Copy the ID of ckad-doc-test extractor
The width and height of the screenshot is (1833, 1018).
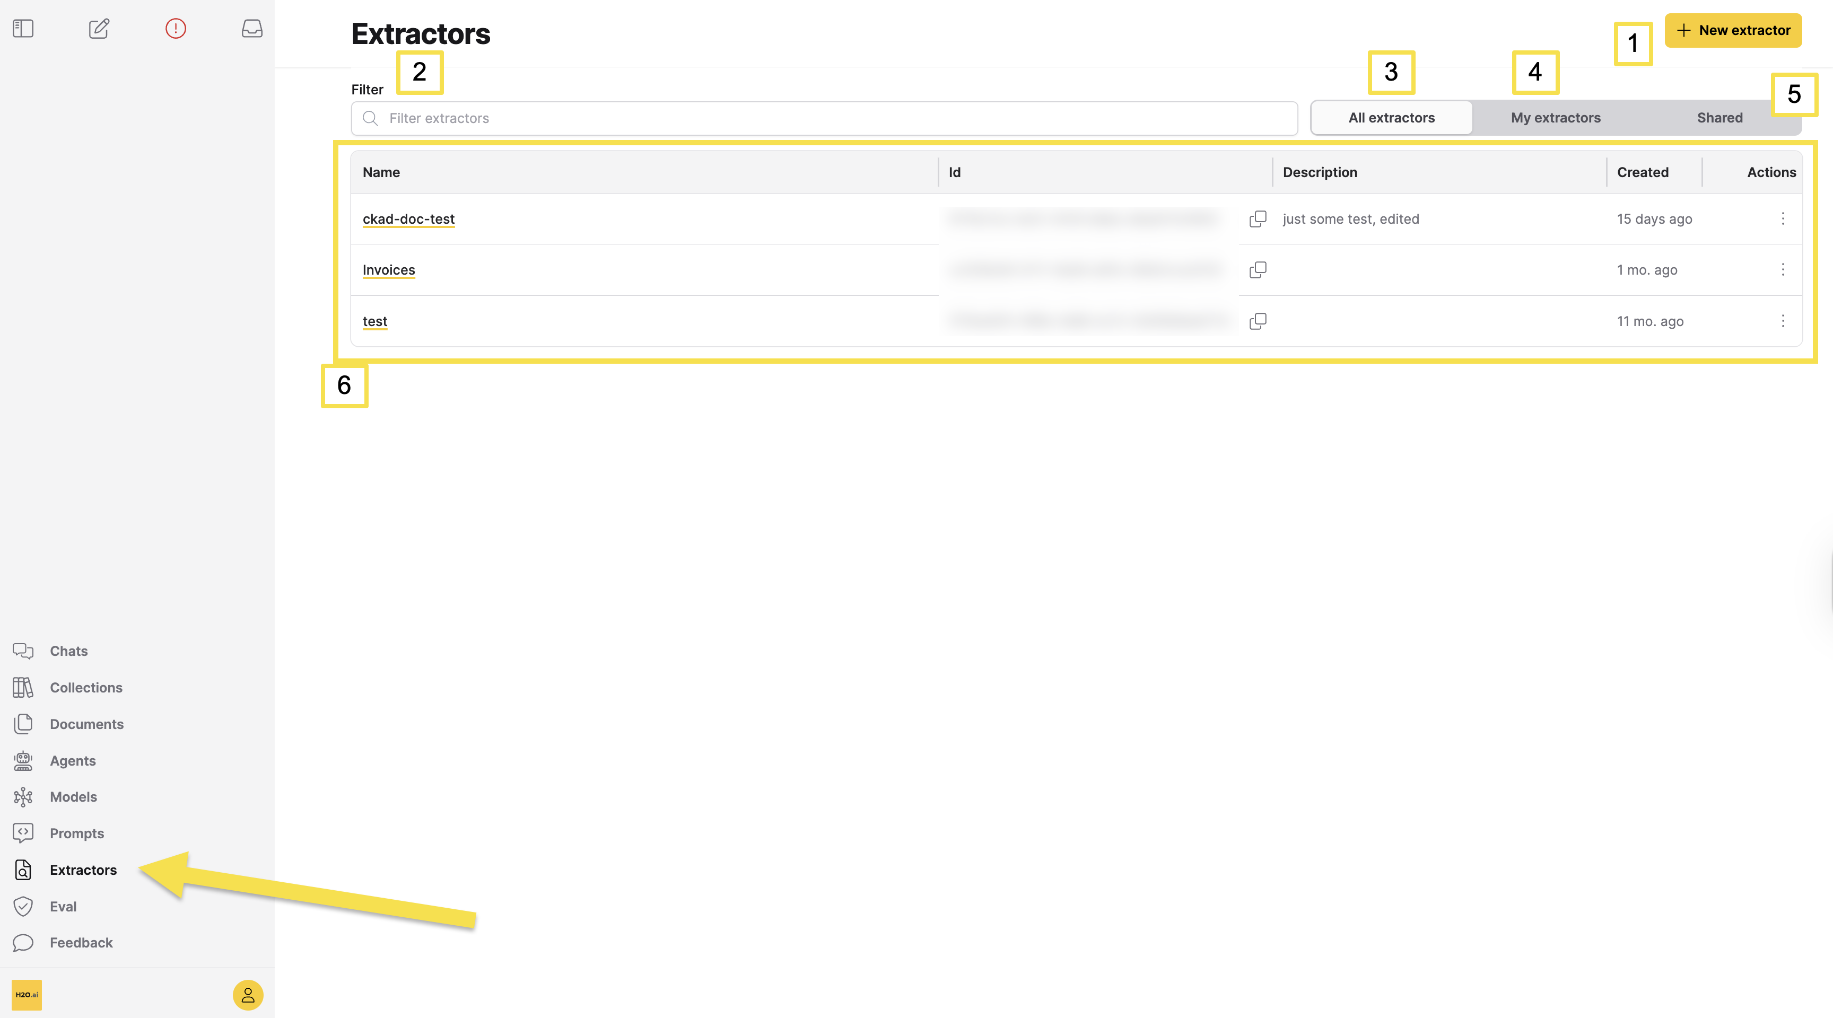click(1258, 219)
